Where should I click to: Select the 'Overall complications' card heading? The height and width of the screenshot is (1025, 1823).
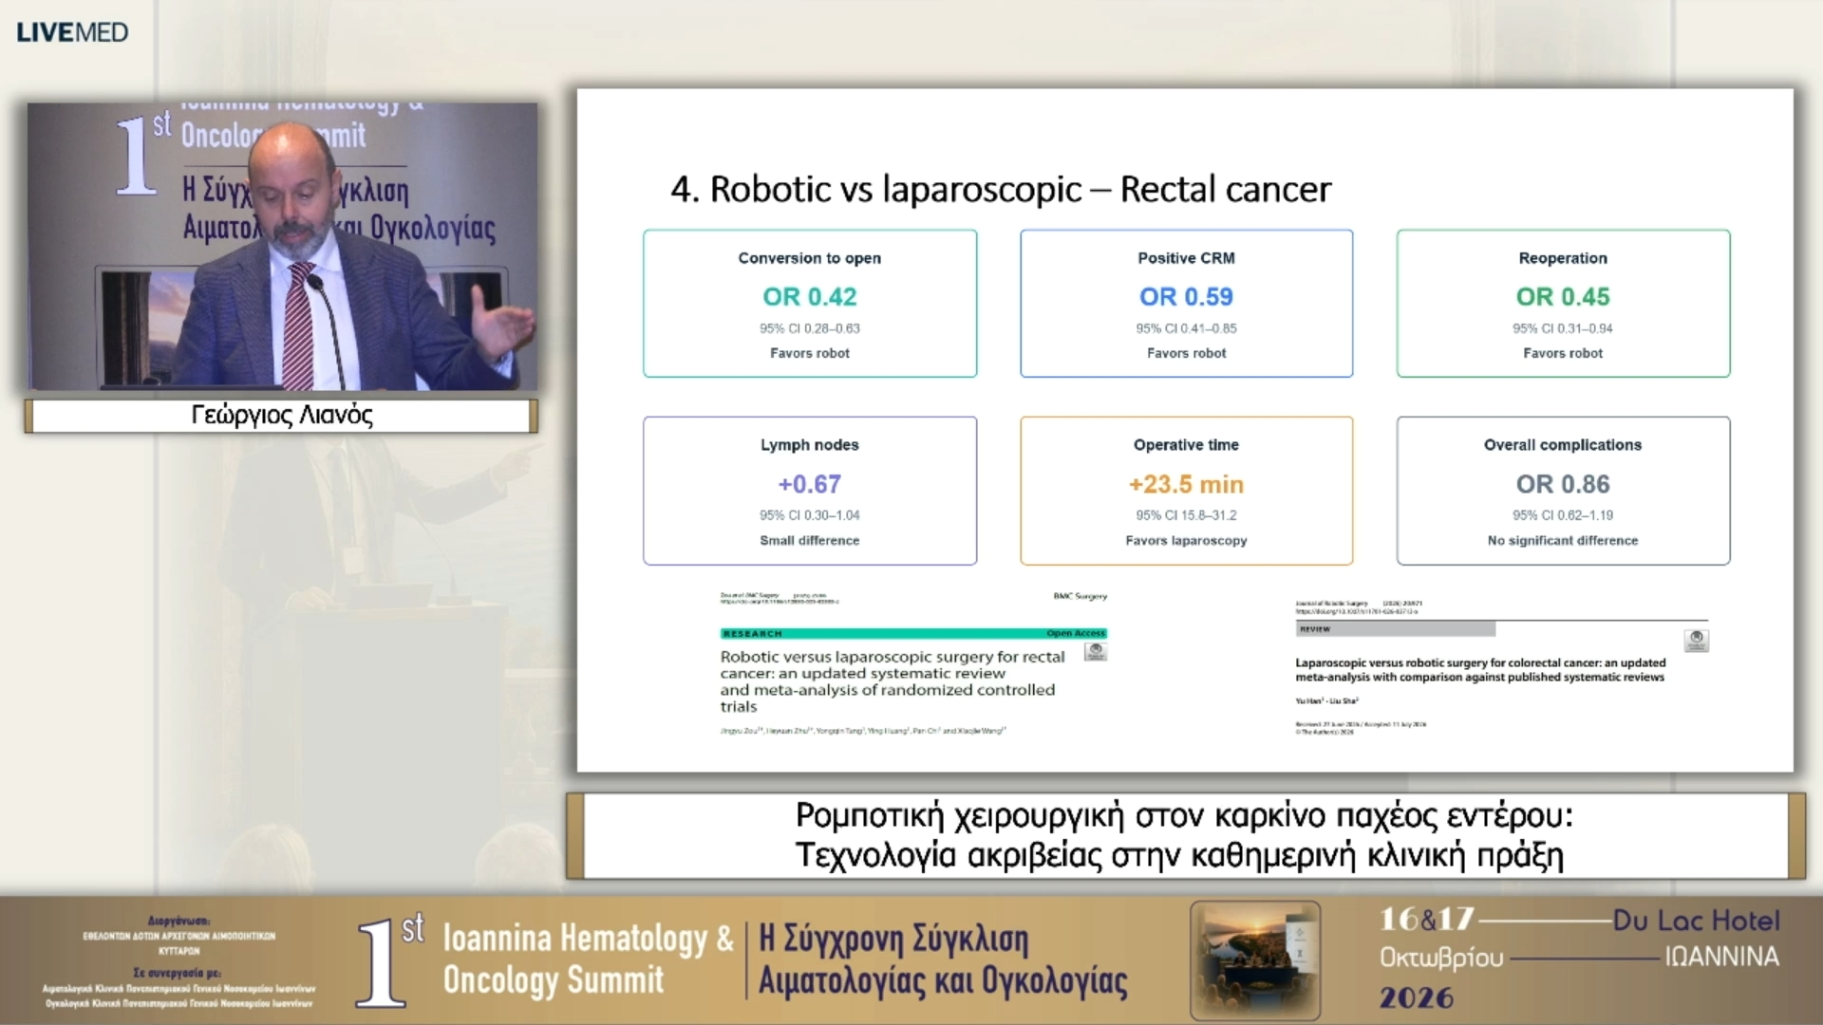(1563, 445)
